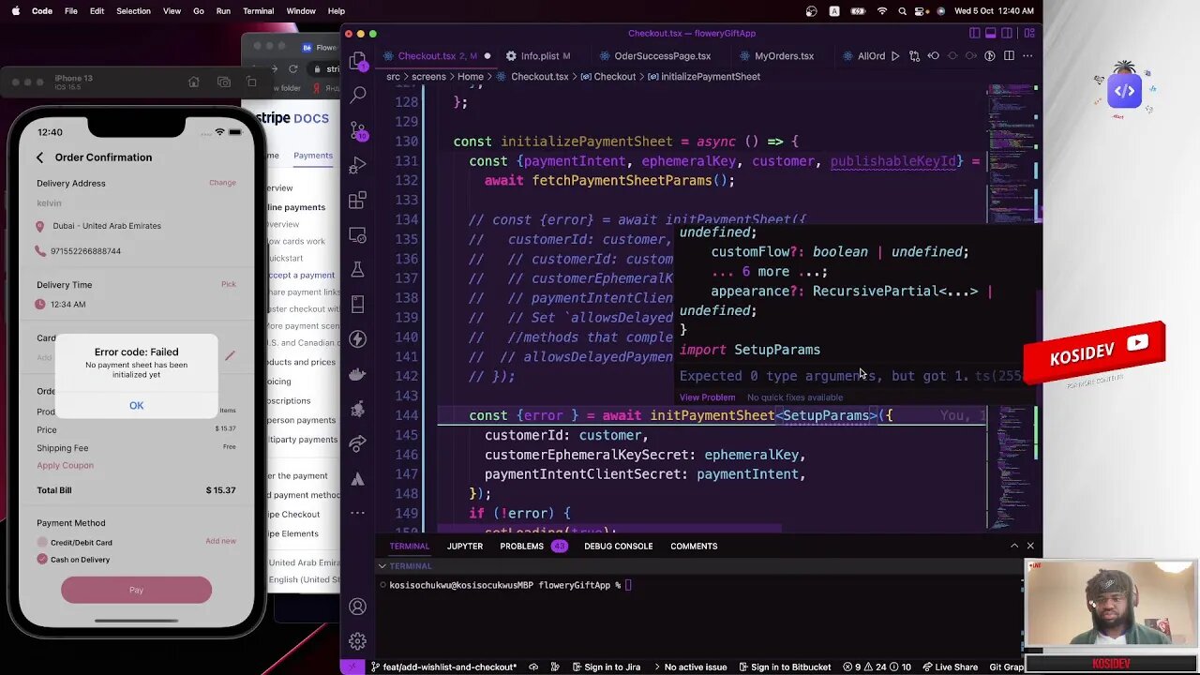Screen dimensions: 1200x675
Task: Open the Terminal menu in menu bar
Action: click(x=258, y=11)
